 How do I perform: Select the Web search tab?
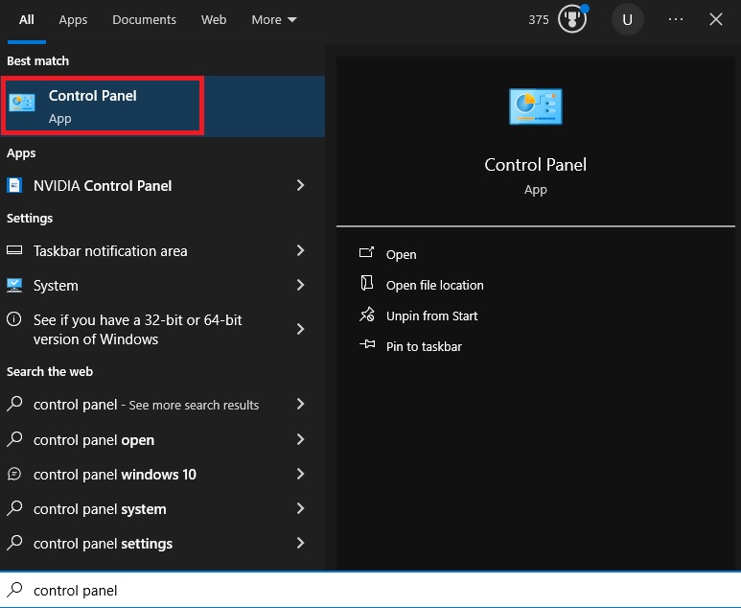214,19
